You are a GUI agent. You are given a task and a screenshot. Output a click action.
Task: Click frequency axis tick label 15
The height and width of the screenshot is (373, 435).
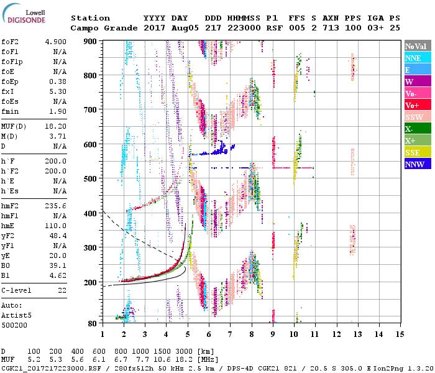point(398,334)
